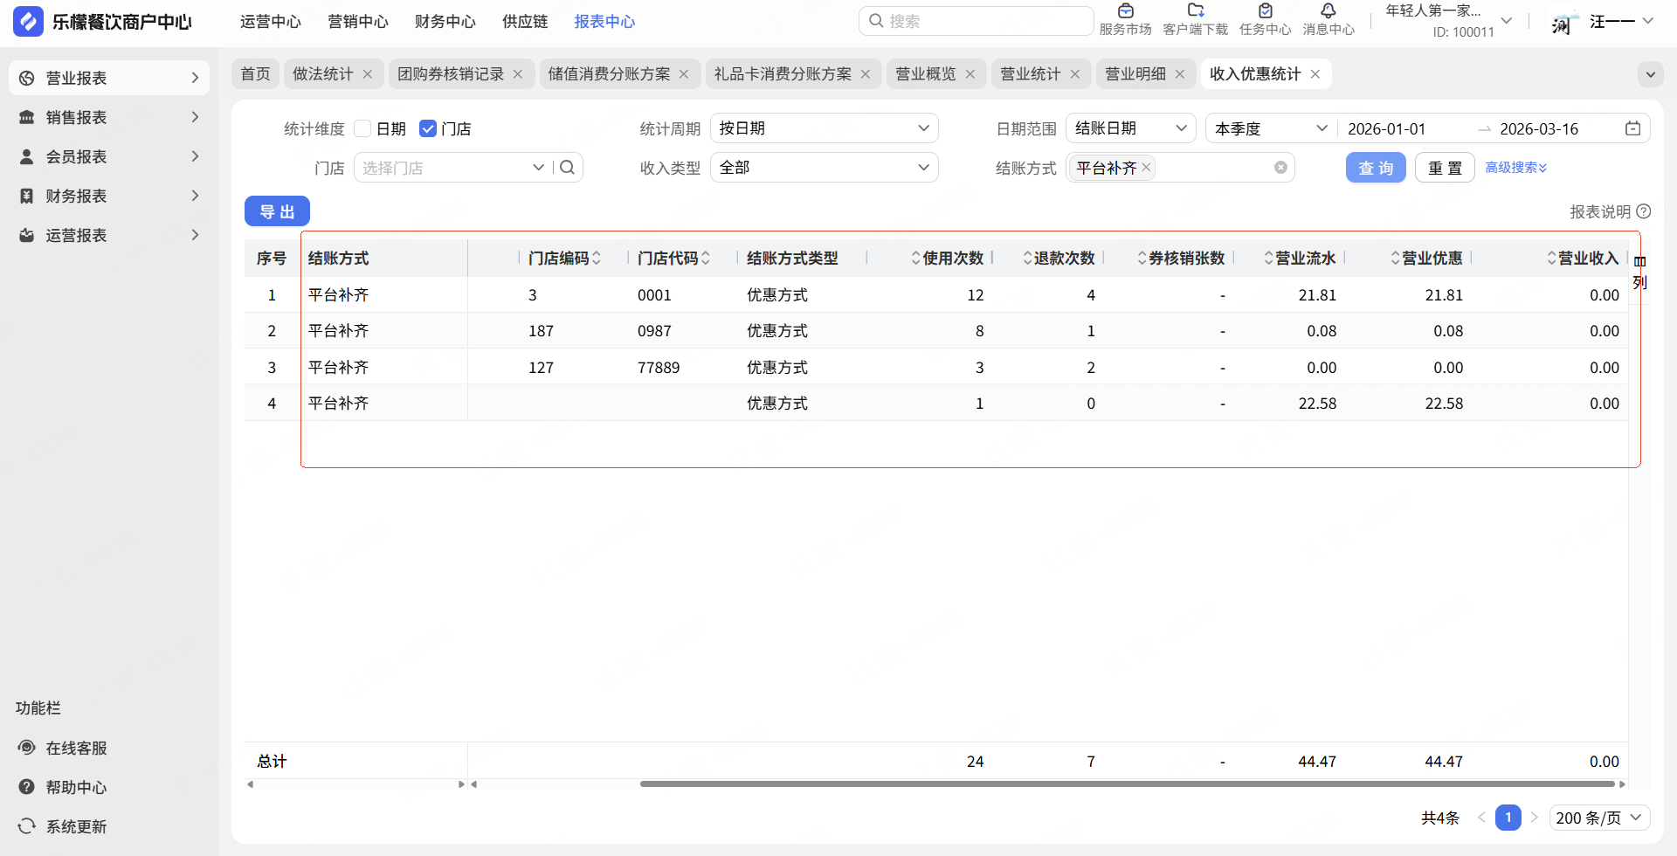This screenshot has width=1677, height=856.
Task: Uncheck the 门店 dimension checkbox
Action: pyautogui.click(x=428, y=129)
